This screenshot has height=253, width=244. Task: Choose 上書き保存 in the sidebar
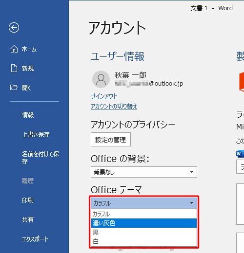point(36,134)
